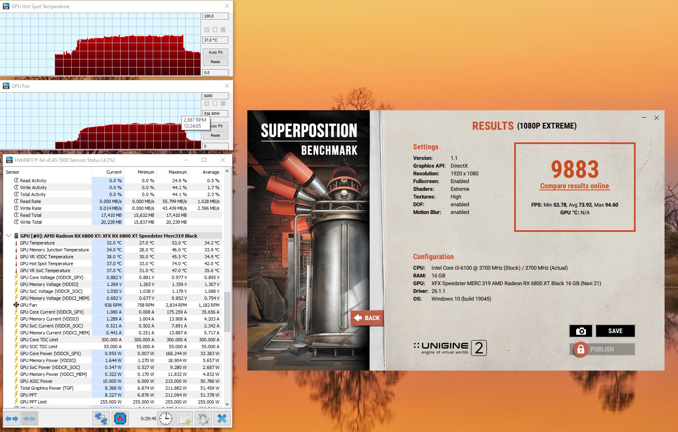
Task: Select the GPU Core TDC Limit row
Action: coord(113,340)
